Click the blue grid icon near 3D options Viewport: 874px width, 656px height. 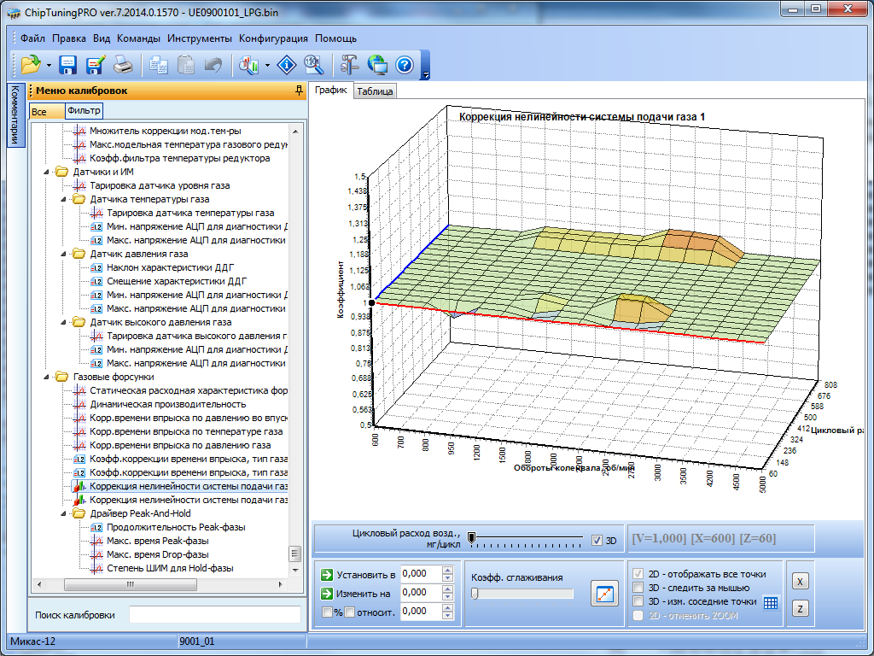[x=771, y=601]
